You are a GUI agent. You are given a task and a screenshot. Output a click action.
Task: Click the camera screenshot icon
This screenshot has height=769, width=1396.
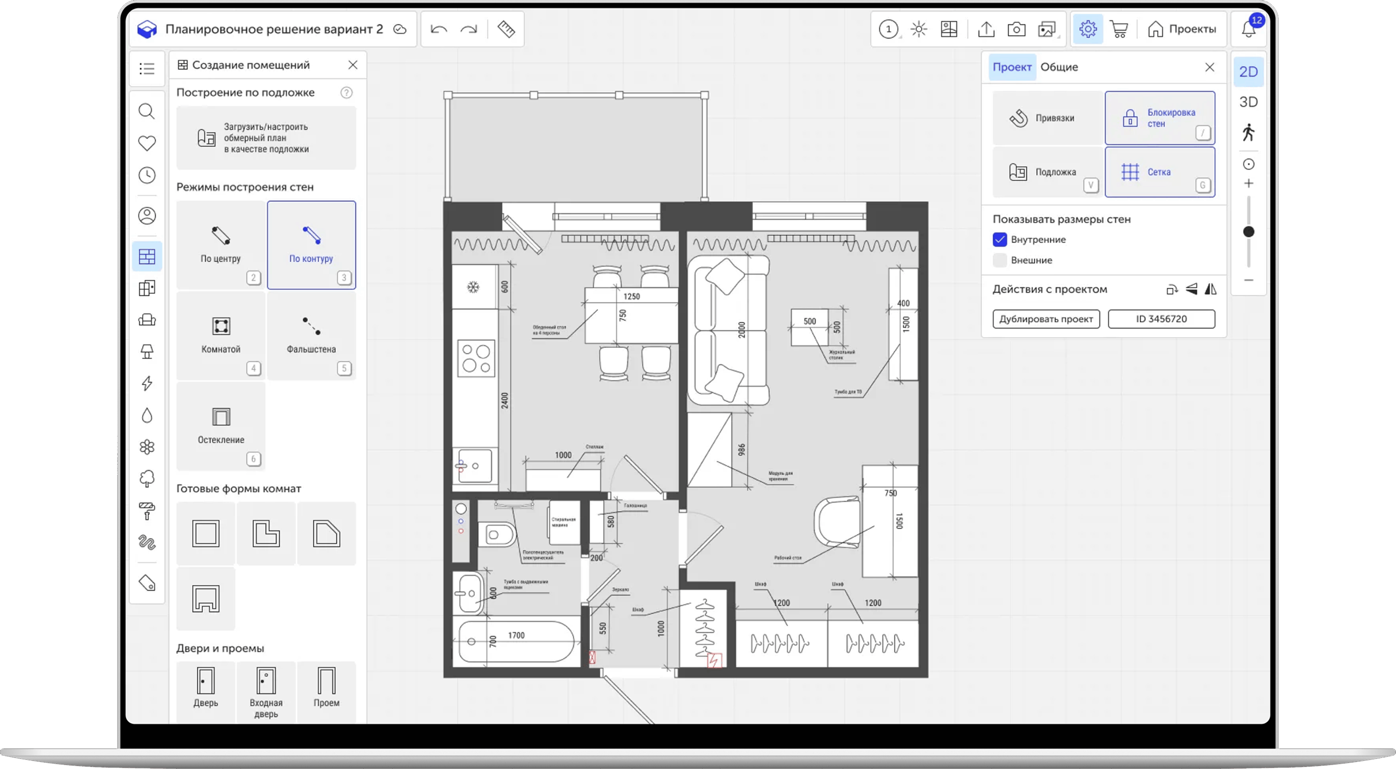pos(1016,29)
